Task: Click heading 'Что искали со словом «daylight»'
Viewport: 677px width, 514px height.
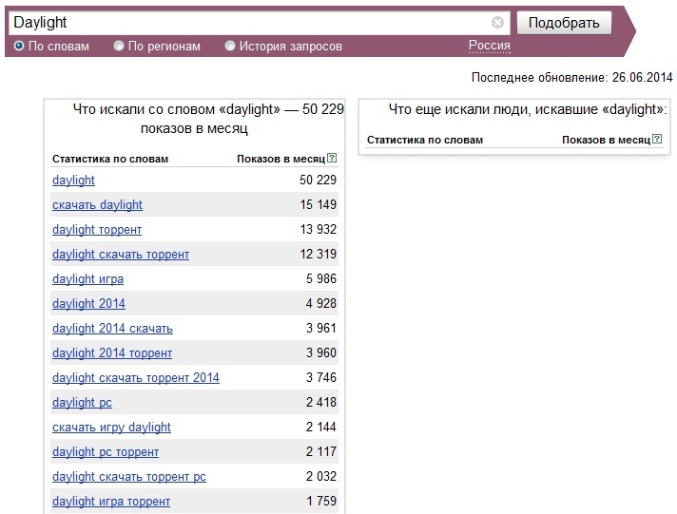Action: (x=177, y=109)
